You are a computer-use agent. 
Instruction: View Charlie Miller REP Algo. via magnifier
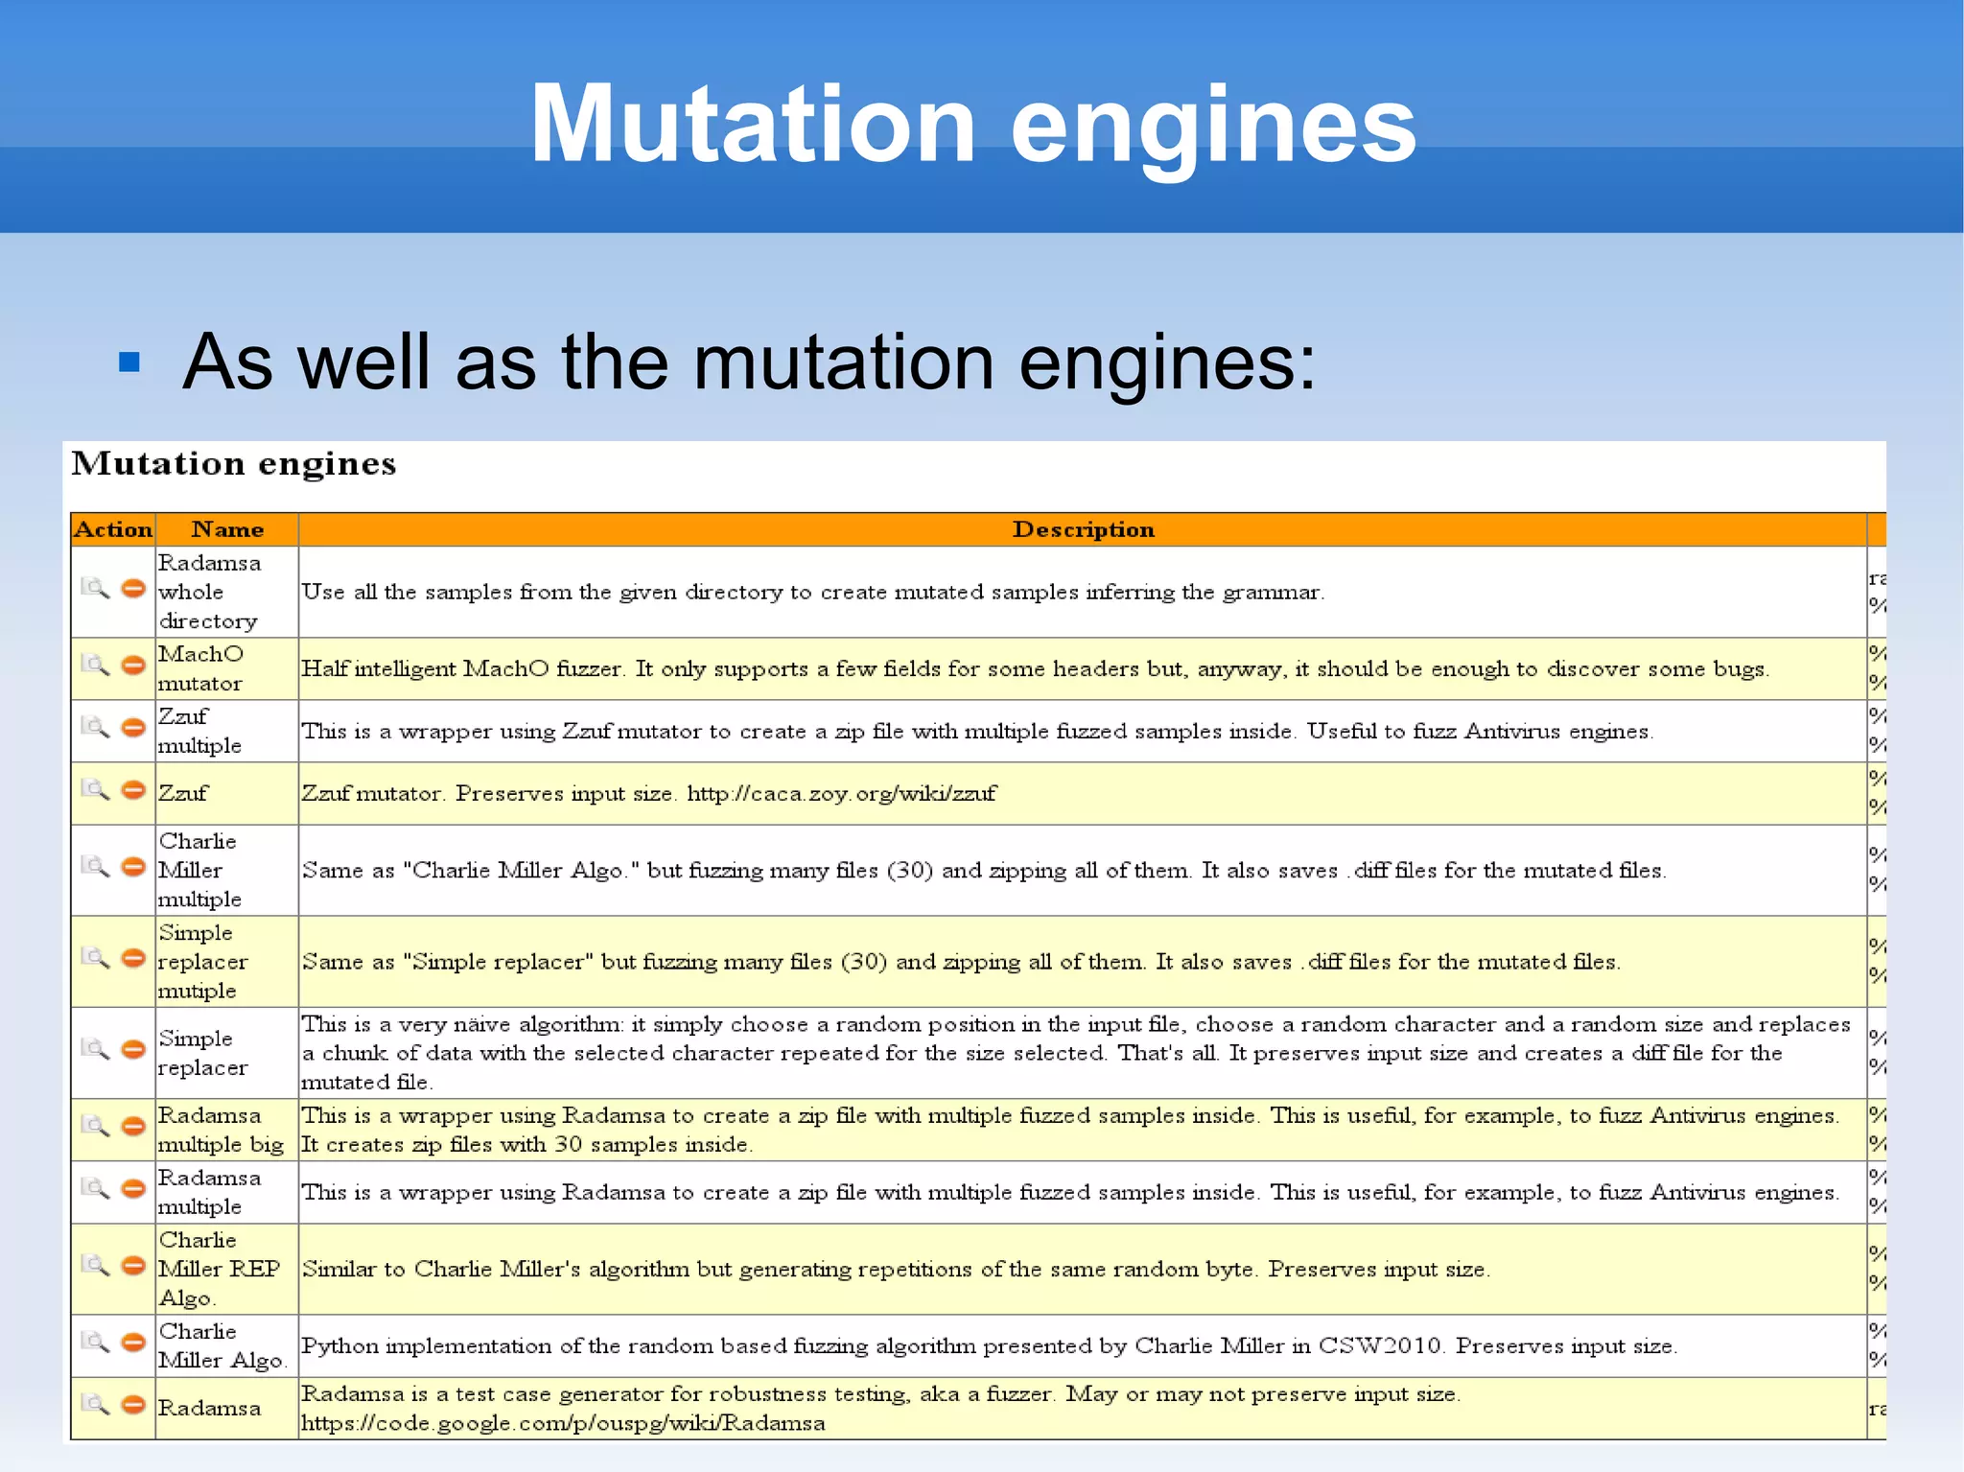coord(95,1266)
